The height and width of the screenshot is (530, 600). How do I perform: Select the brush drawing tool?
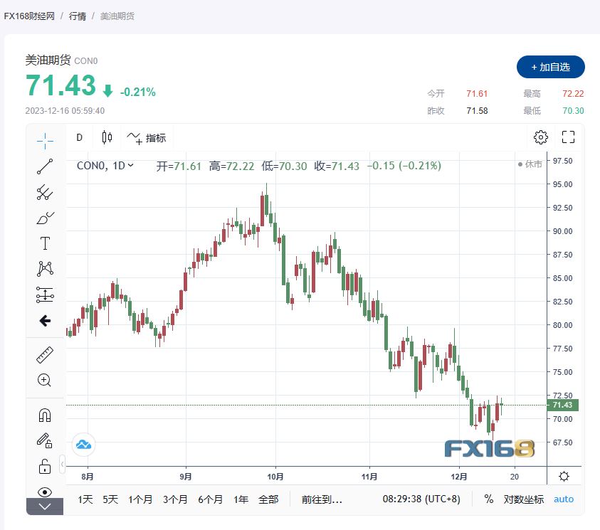[x=45, y=218]
